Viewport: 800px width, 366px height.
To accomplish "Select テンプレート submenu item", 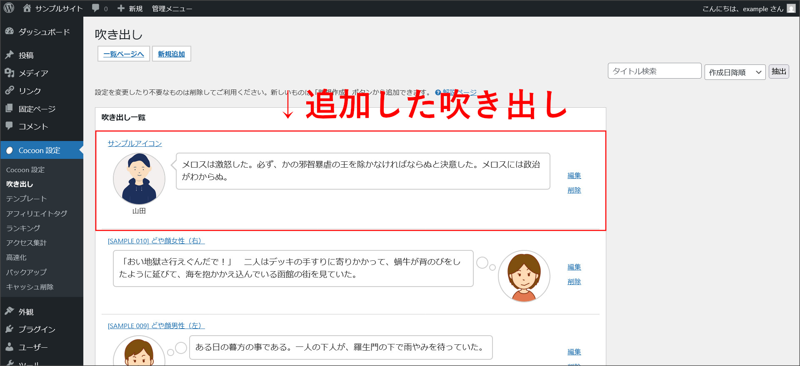I will 26,199.
